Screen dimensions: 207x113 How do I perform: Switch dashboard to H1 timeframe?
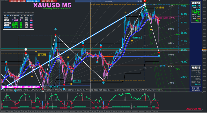click(18, 15)
